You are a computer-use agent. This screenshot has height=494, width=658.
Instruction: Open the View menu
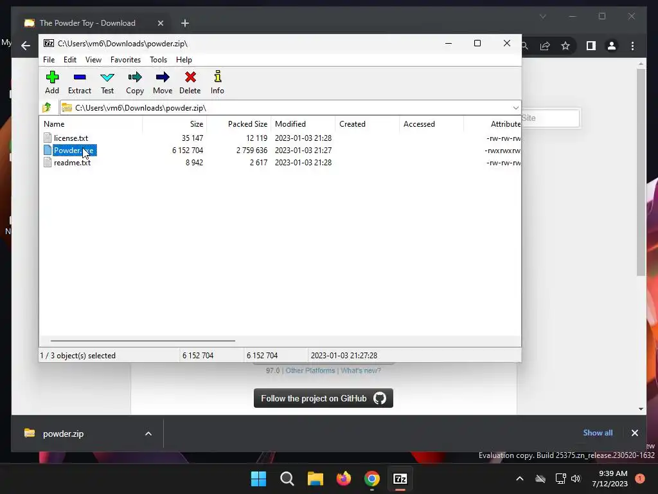pyautogui.click(x=93, y=60)
